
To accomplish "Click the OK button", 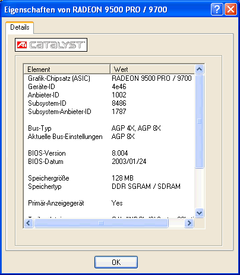I will [116, 262].
